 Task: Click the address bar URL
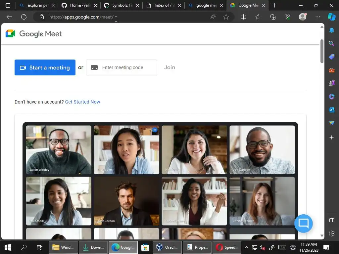[x=81, y=17]
